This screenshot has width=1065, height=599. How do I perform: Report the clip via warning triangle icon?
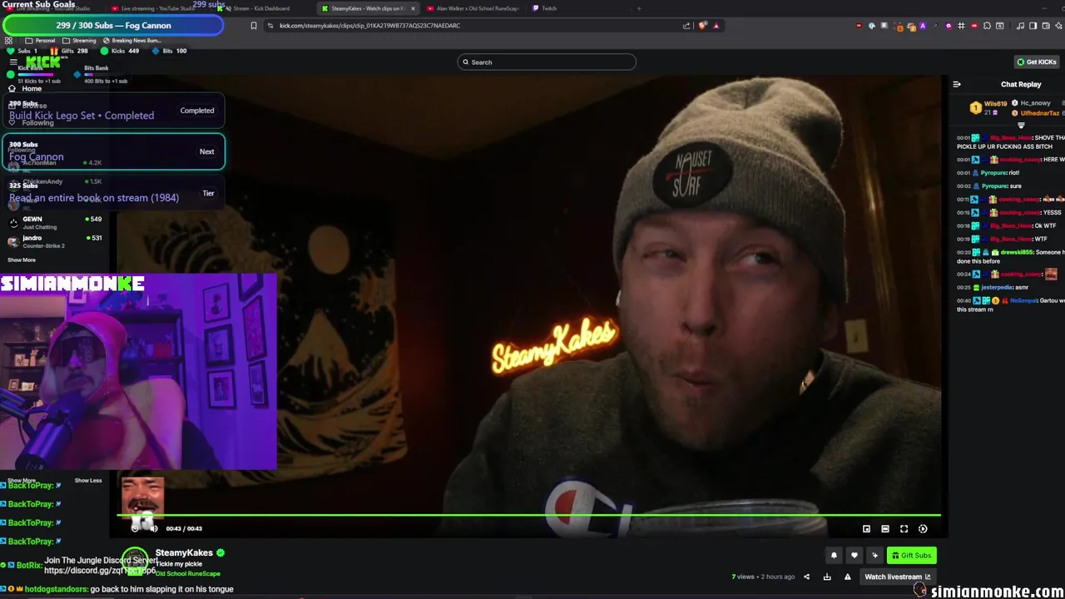(x=848, y=577)
